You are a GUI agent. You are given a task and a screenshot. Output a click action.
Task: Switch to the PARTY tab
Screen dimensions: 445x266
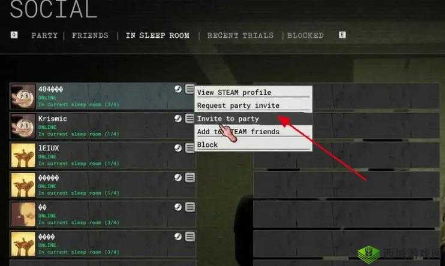point(44,35)
